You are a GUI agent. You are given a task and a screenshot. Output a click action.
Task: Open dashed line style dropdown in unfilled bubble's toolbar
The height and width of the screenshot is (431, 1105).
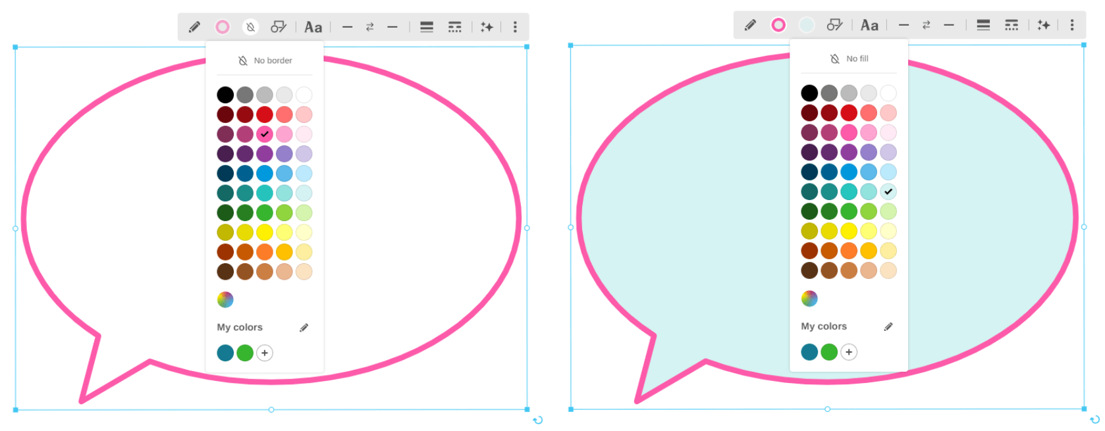454,27
